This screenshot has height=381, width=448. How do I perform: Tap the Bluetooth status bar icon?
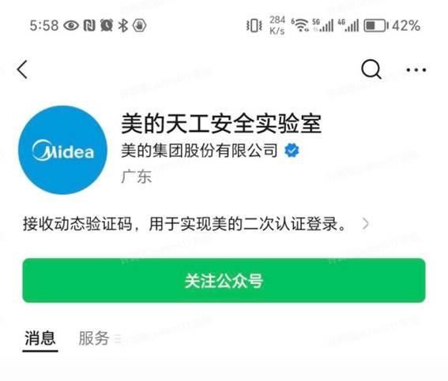pos(123,25)
